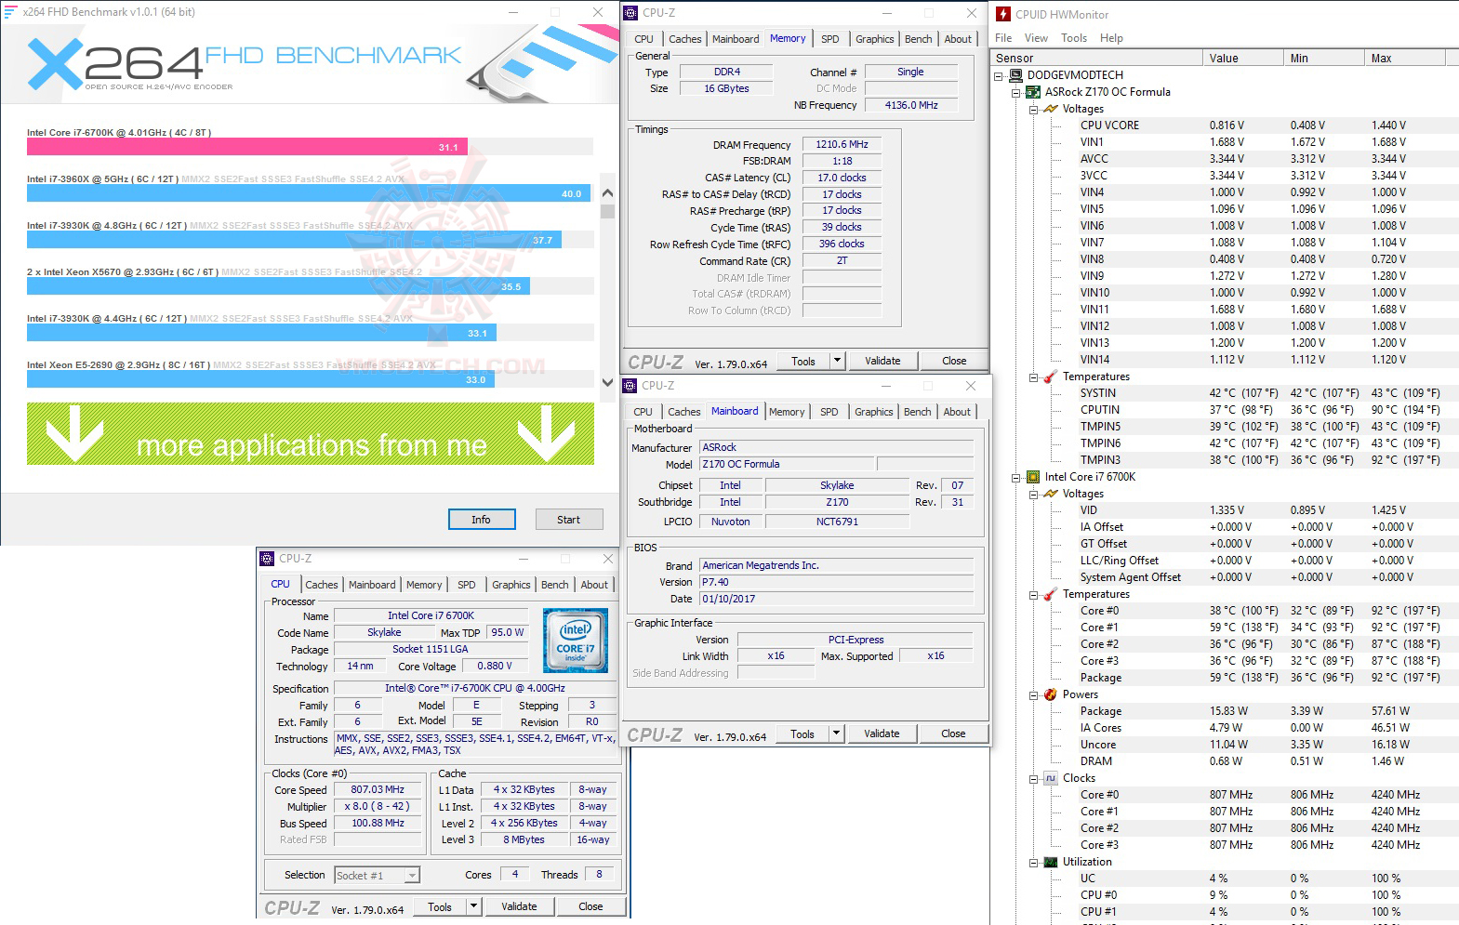Start the x264 benchmark
Image resolution: width=1459 pixels, height=925 pixels.
click(x=569, y=520)
